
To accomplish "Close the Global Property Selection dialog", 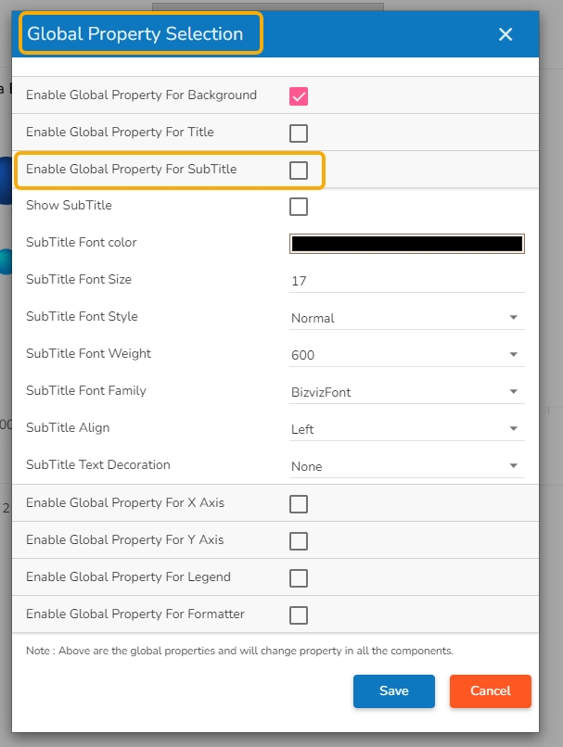I will tap(505, 34).
